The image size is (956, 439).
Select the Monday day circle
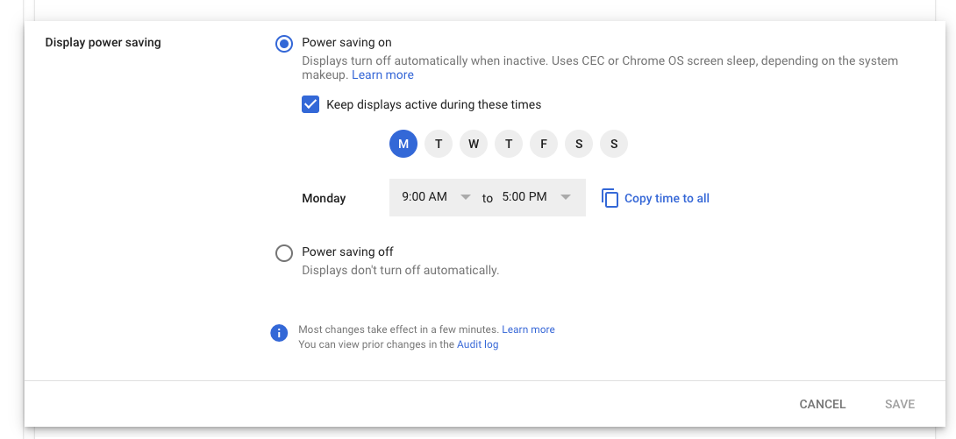(403, 145)
